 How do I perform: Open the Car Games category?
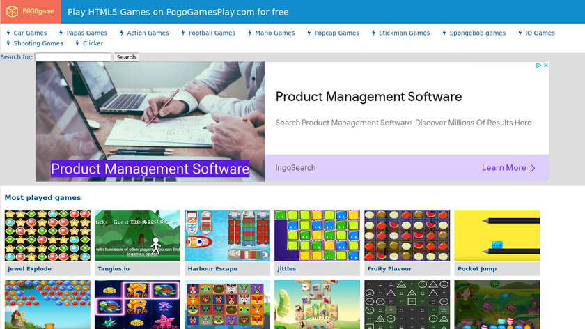click(x=30, y=33)
